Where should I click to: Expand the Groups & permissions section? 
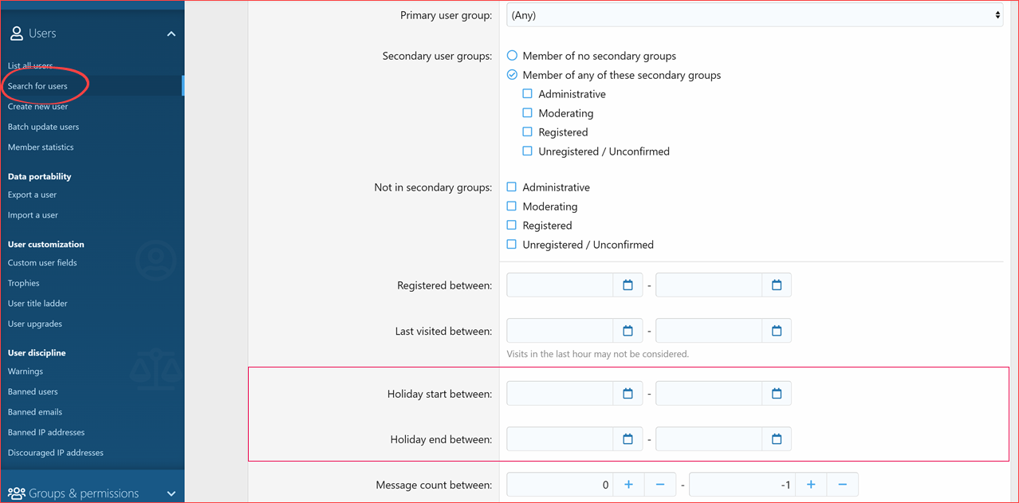click(171, 493)
